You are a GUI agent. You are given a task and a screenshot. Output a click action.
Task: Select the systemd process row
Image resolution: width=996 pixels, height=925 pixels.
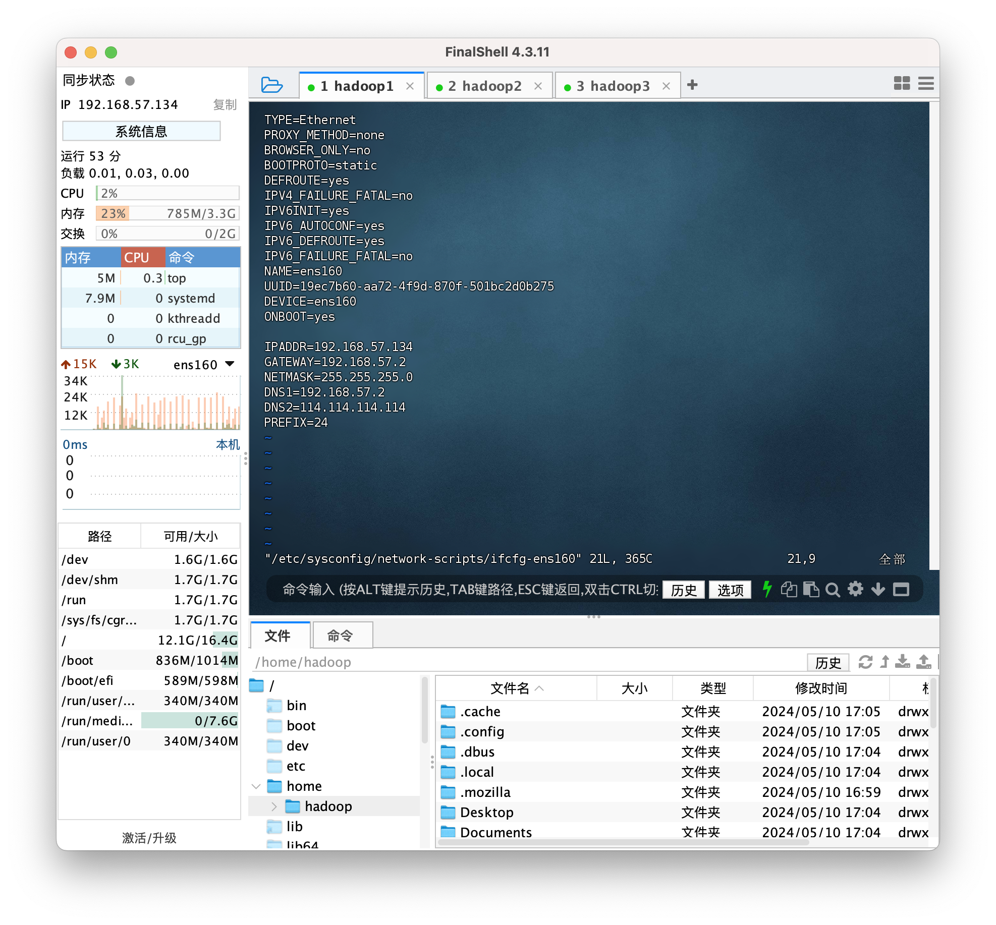point(150,298)
